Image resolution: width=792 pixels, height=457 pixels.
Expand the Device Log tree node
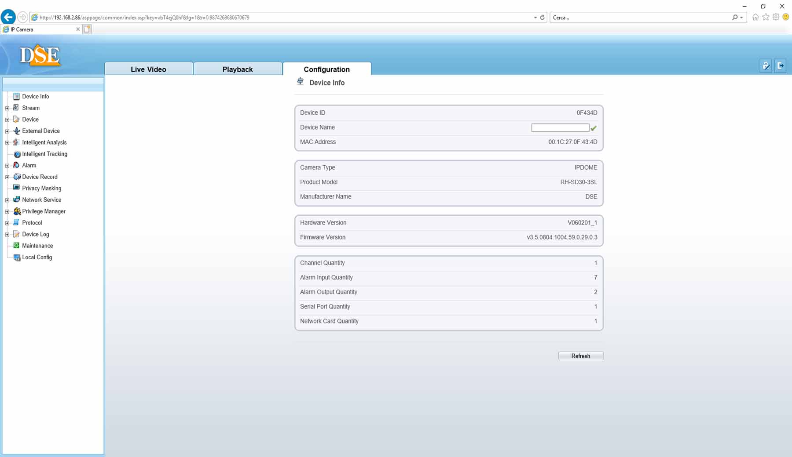[x=7, y=235]
